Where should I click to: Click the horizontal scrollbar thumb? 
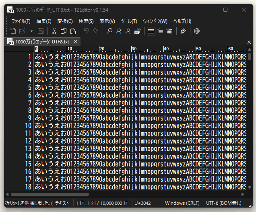tap(50, 194)
